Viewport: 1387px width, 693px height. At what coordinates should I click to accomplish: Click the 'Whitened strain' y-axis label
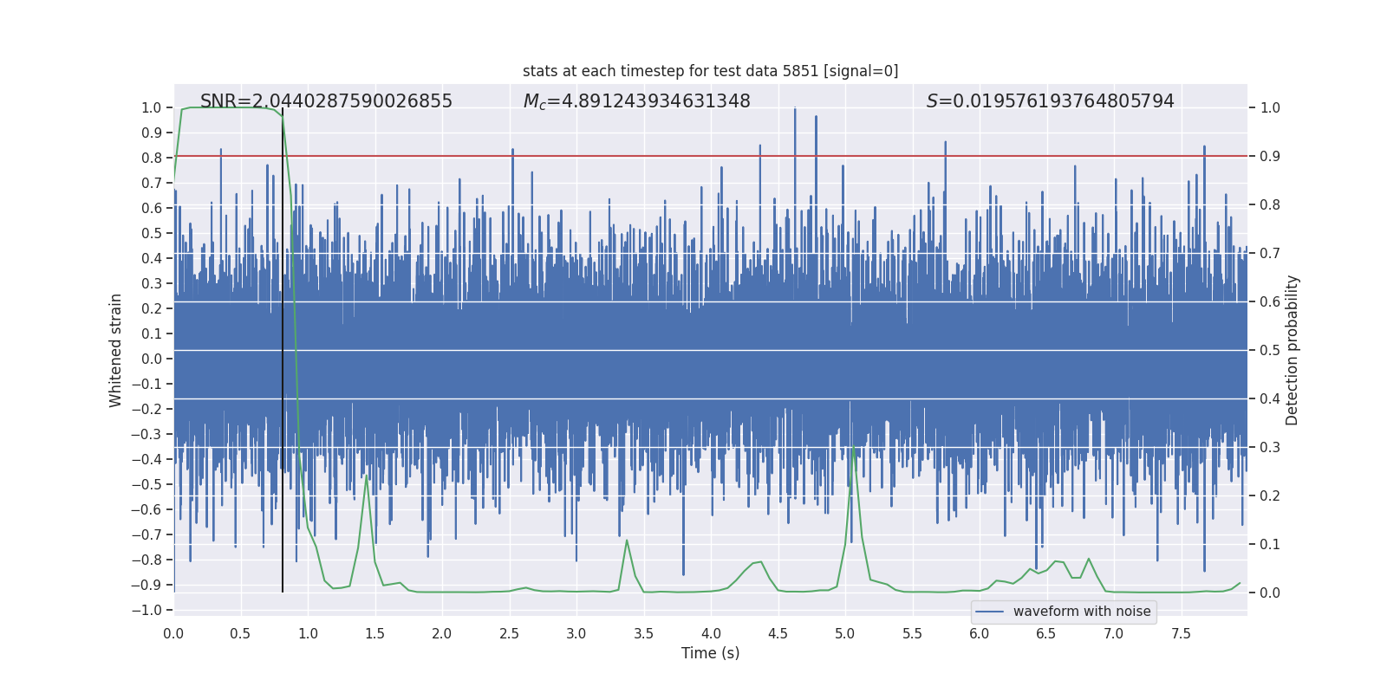click(x=115, y=350)
